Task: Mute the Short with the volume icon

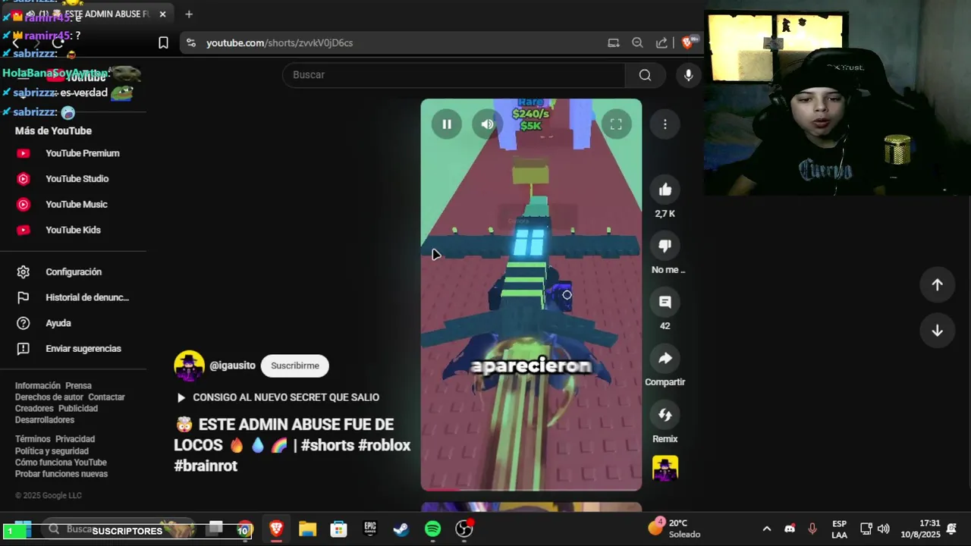Action: [x=487, y=124]
